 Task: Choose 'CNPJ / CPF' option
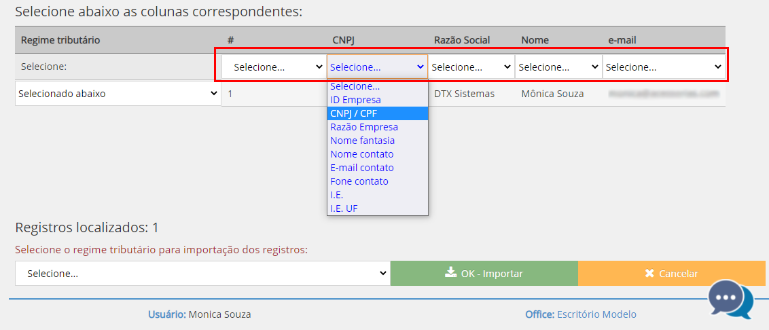[x=353, y=113]
